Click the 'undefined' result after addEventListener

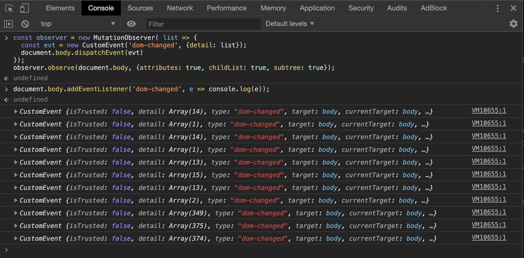tap(30, 100)
